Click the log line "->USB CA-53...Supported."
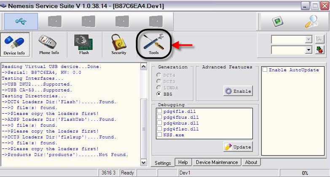Image resolution: width=330 pixels, height=177 pixels. 37,90
